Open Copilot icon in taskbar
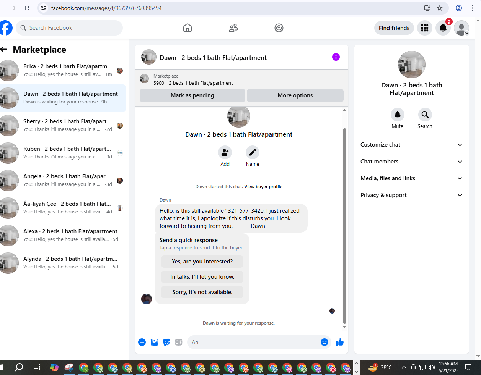Image resolution: width=481 pixels, height=375 pixels. coord(54,367)
